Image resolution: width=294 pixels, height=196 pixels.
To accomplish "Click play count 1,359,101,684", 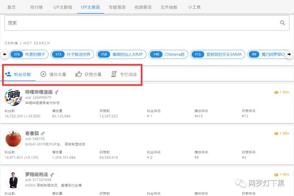I will pyautogui.click(x=64, y=157).
